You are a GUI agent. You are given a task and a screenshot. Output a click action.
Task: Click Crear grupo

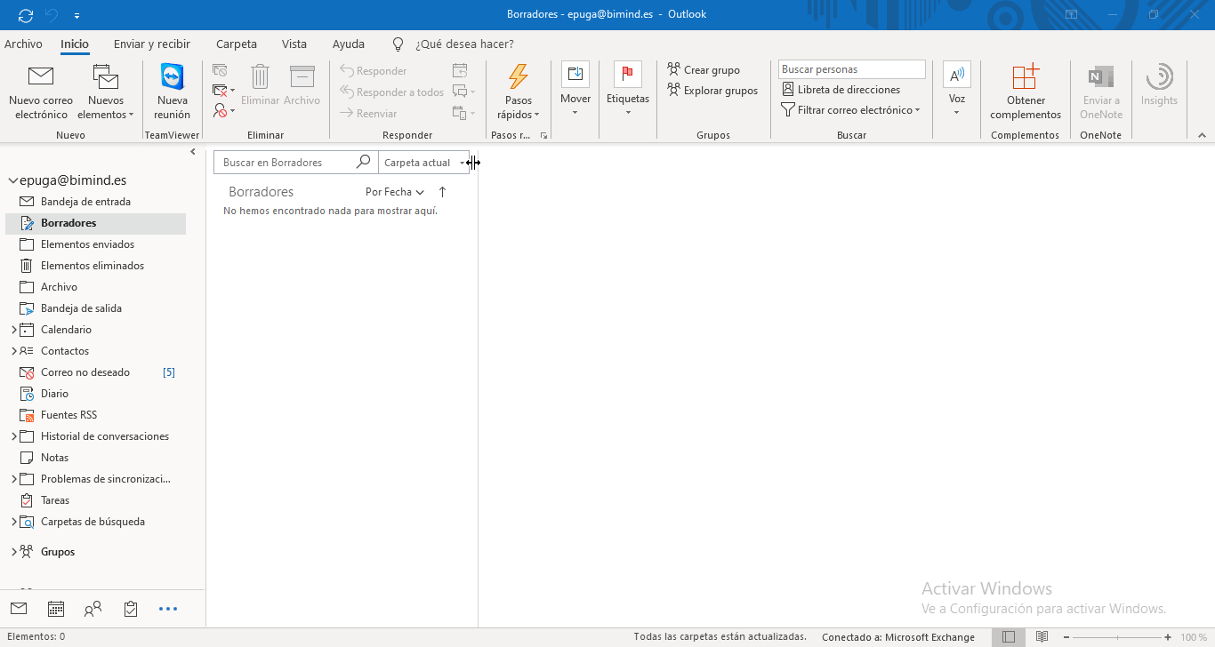704,70
